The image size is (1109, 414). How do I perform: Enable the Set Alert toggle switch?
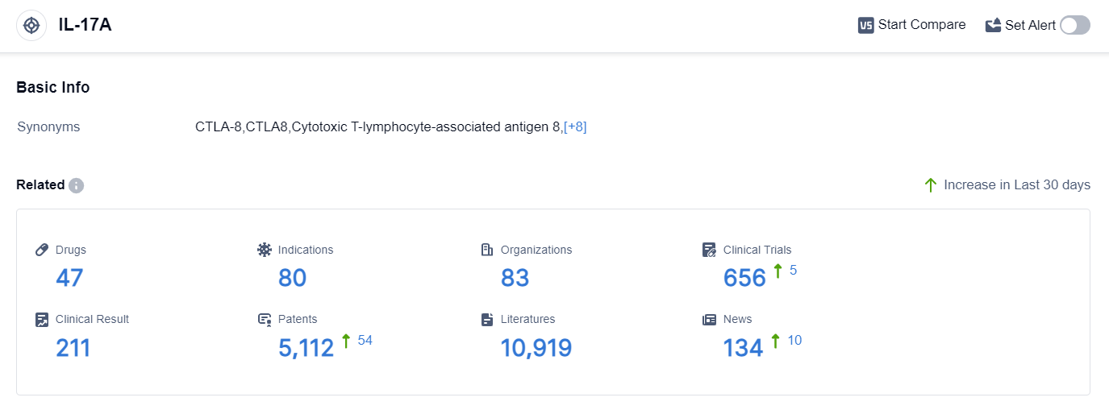(x=1074, y=25)
